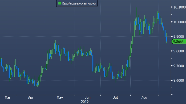The width and height of the screenshot is (186, 104).
Task: Click the 2019 year label
Action: pos(85,102)
